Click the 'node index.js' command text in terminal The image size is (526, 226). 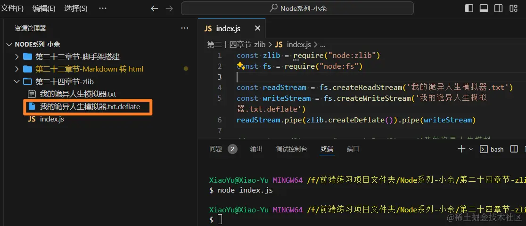(245, 191)
